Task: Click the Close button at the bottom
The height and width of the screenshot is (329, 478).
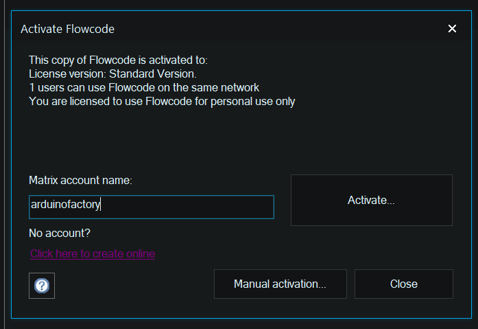Action: [x=403, y=284]
